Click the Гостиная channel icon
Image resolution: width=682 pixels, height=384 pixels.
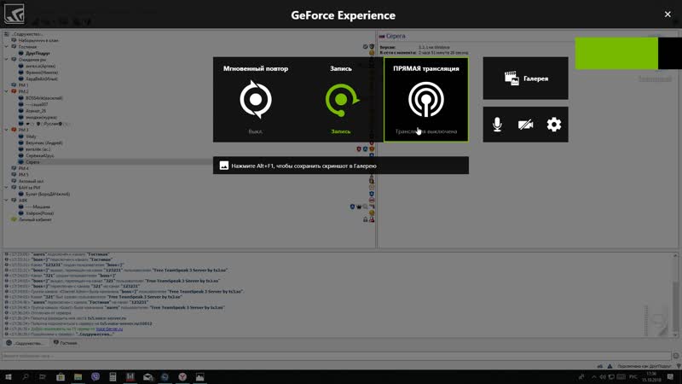[x=14, y=47]
